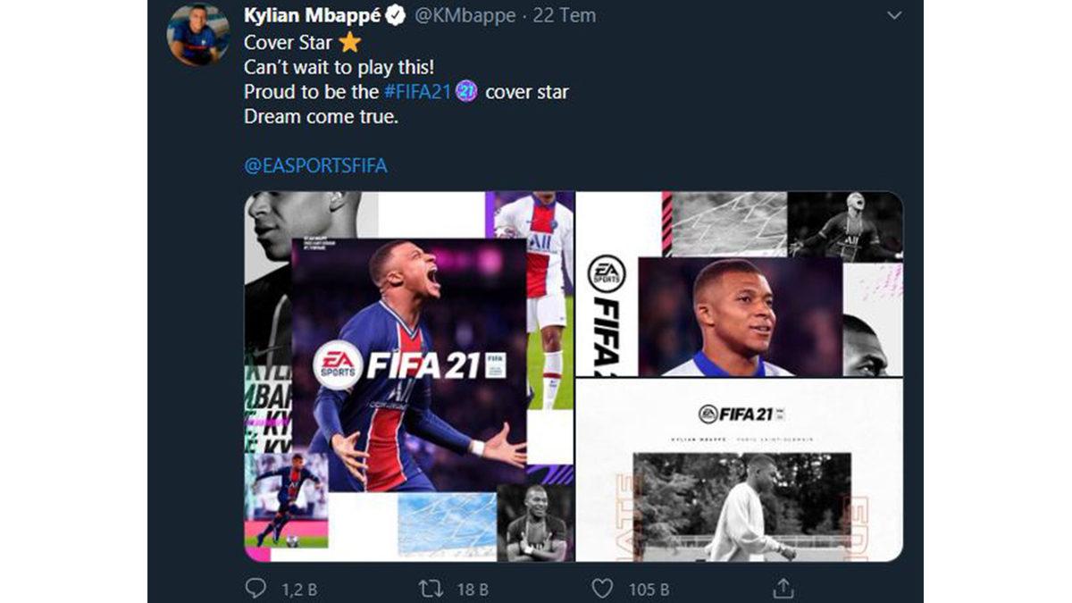This screenshot has height=603, width=1072.
Task: Click the retweet icon
Action: (431, 588)
